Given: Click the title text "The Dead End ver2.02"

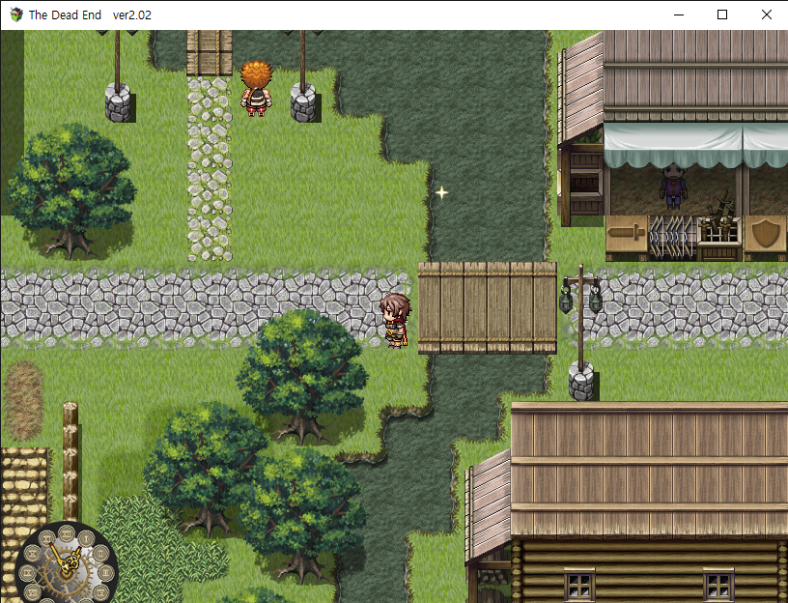Looking at the screenshot, I should (x=90, y=15).
